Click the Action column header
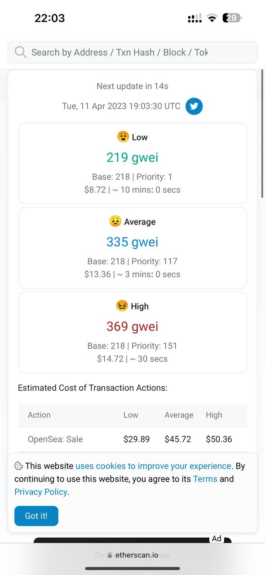 click(39, 415)
